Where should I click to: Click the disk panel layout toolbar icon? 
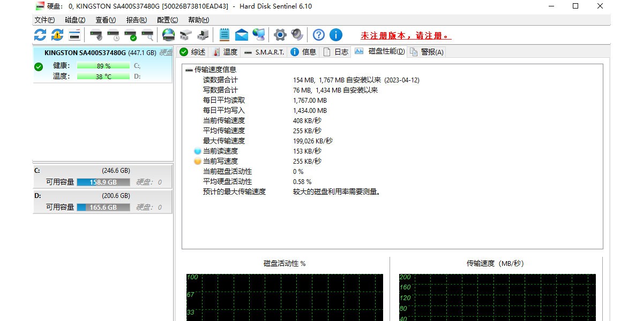(74, 35)
